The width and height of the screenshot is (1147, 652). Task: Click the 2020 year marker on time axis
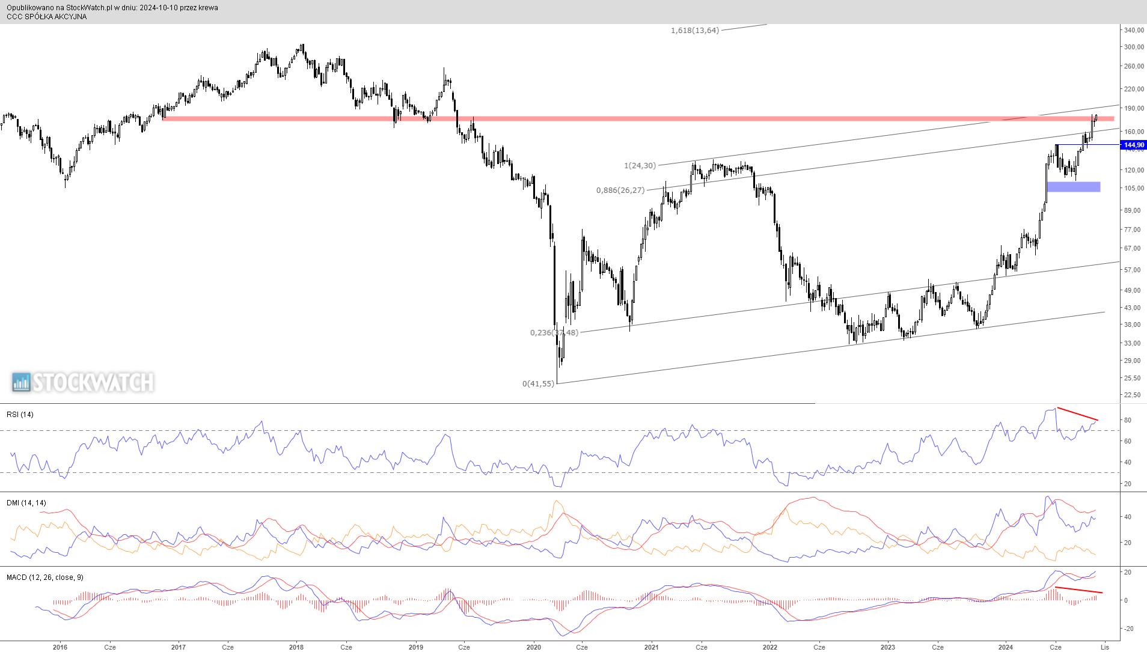pos(534,647)
